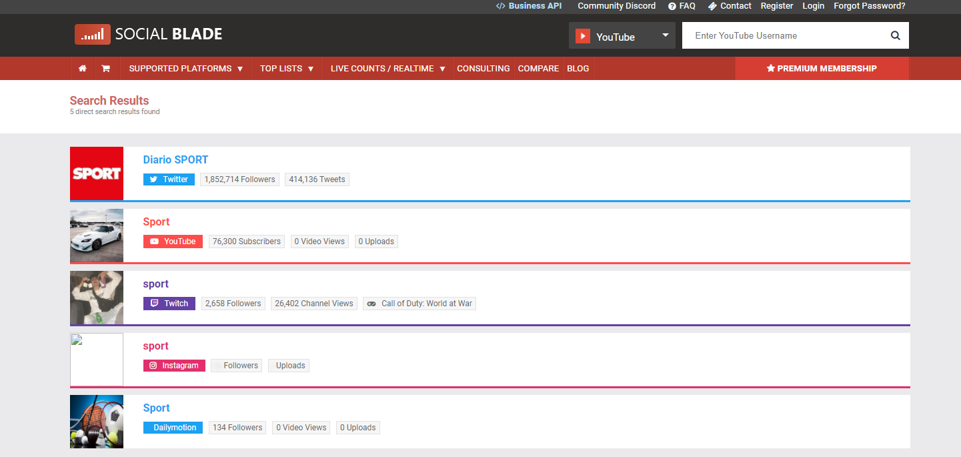Click the gamepad icon beside Call of Duty
Screen dimensions: 961x457
point(371,304)
